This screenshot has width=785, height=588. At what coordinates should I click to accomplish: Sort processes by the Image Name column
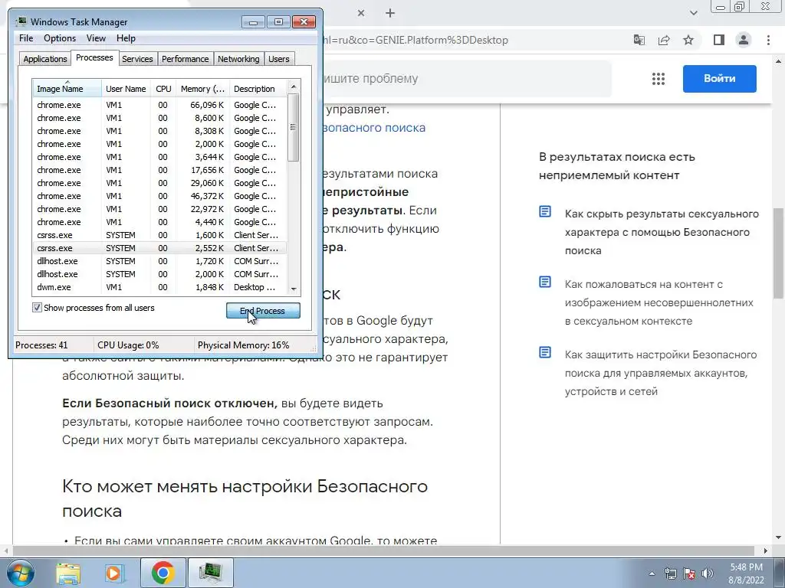tap(67, 89)
